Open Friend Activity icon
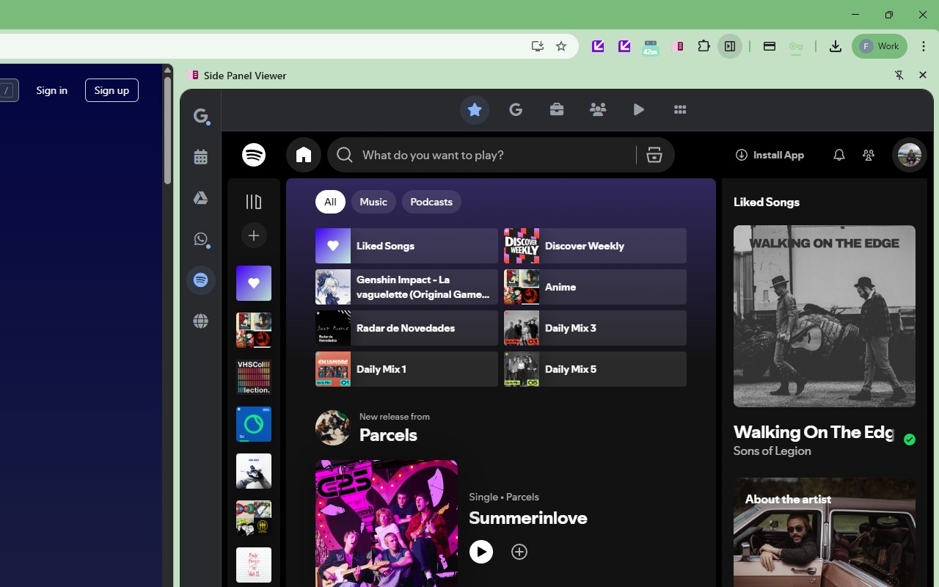 869,155
